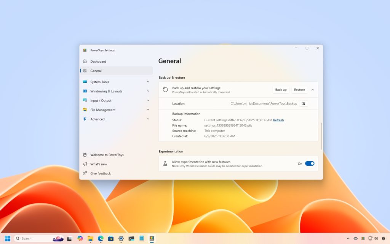This screenshot has width=390, height=244.
Task: Open the backup location folder icon
Action: [x=304, y=103]
